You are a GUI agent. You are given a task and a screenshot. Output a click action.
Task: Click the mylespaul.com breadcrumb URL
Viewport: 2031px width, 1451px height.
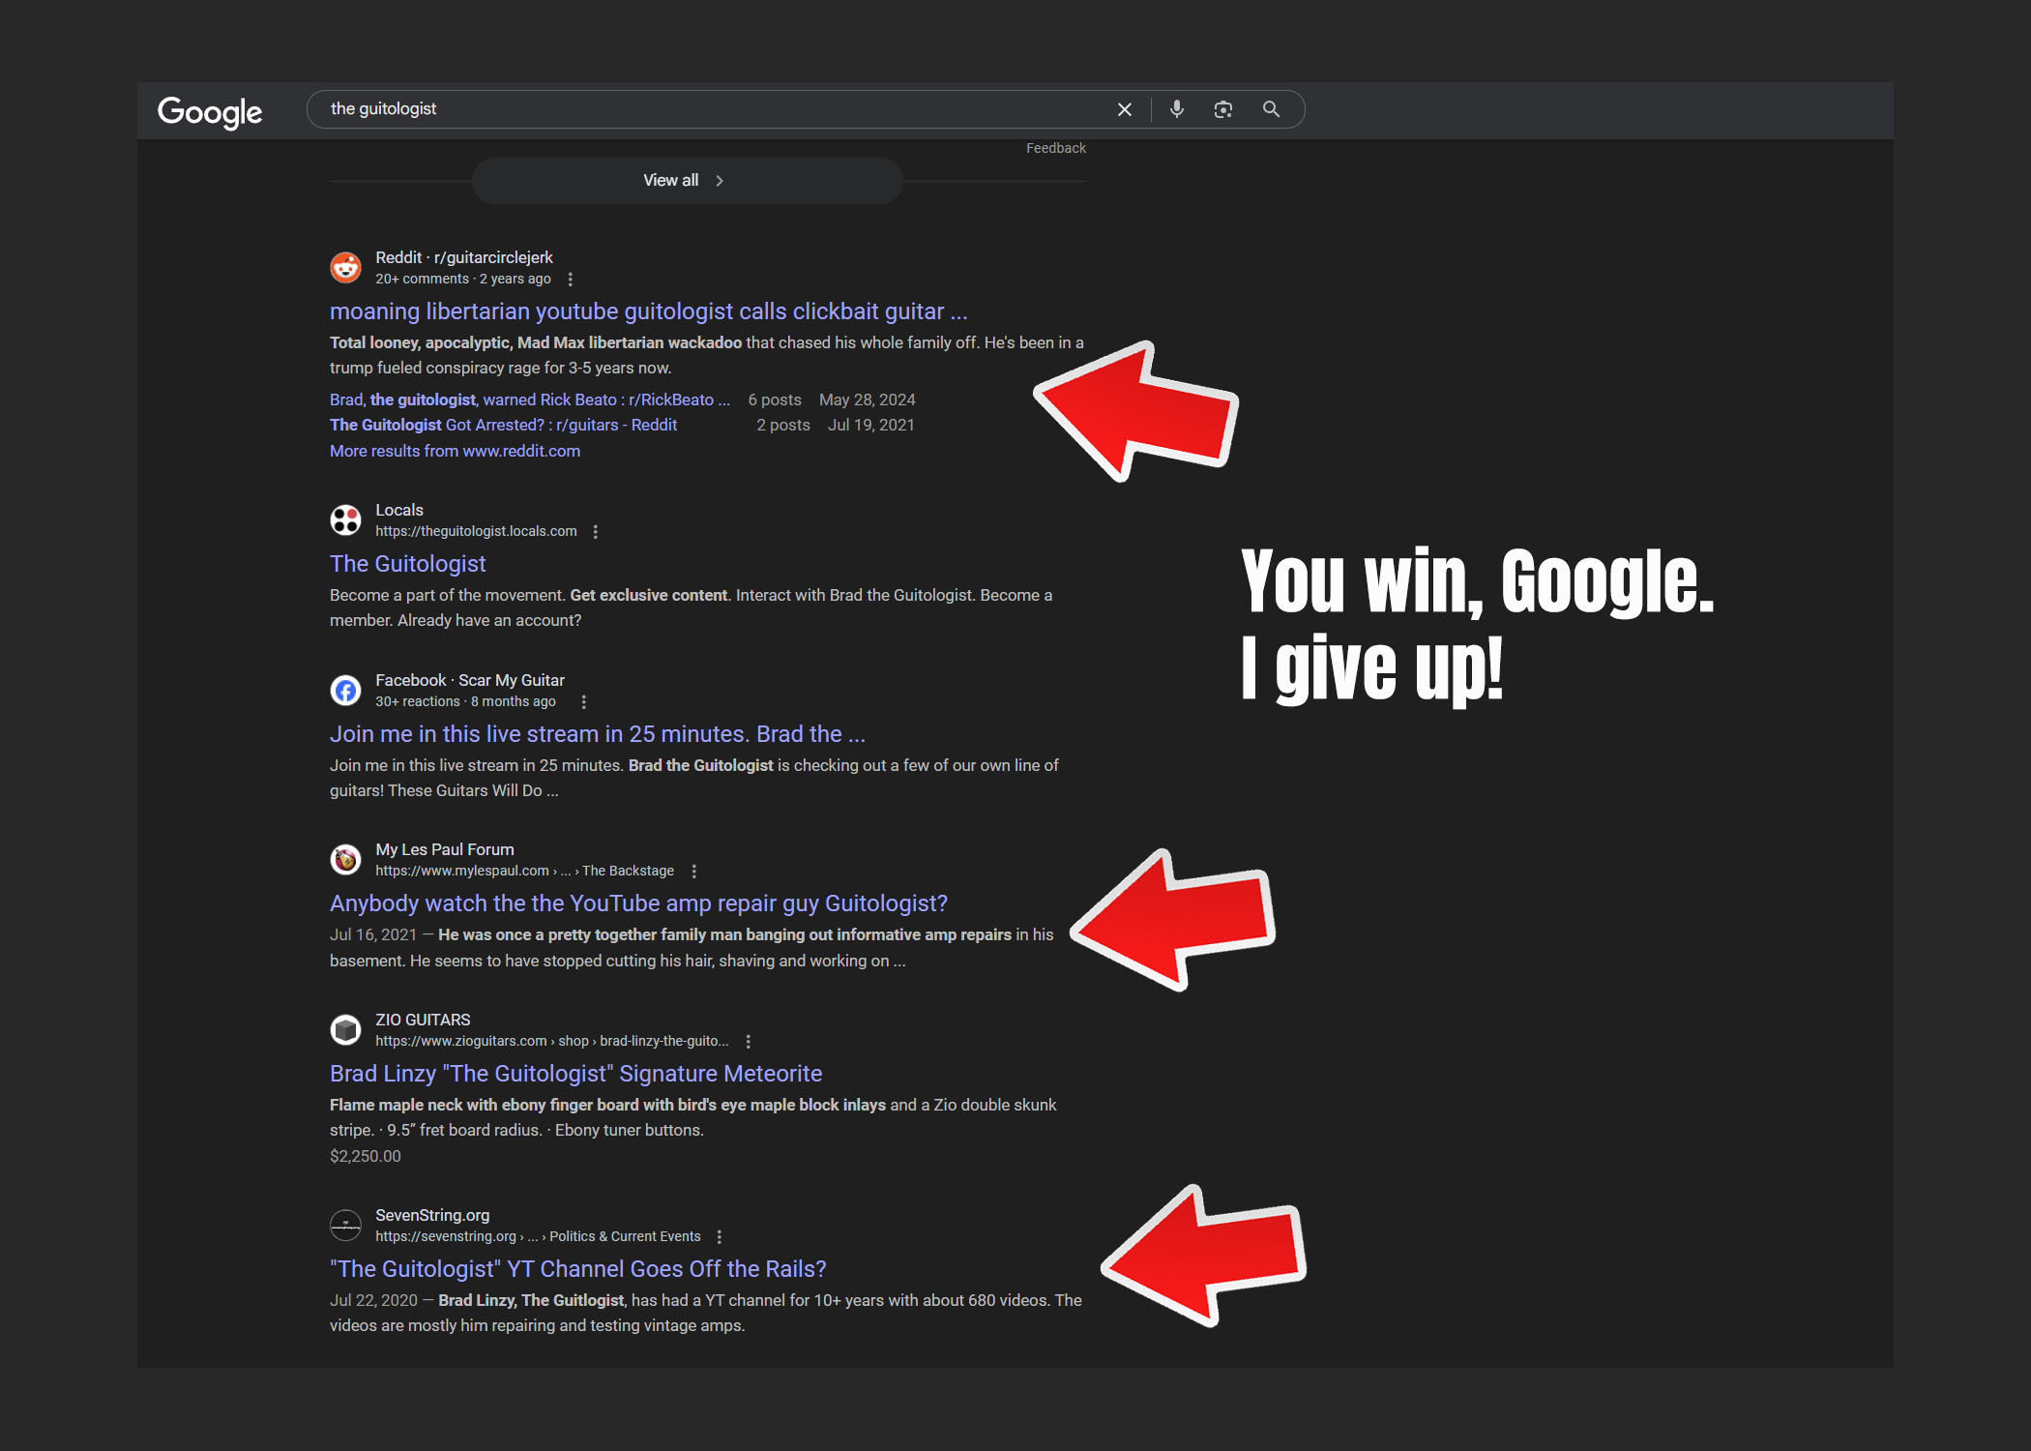[524, 871]
